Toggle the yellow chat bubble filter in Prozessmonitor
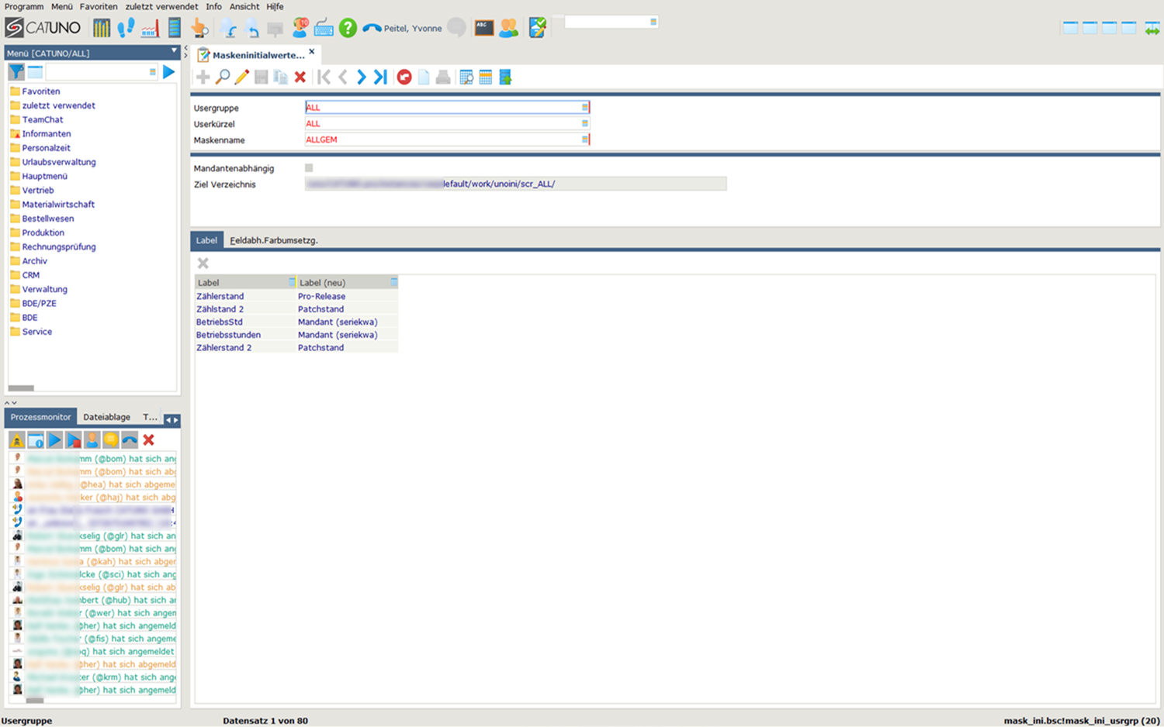 click(111, 440)
